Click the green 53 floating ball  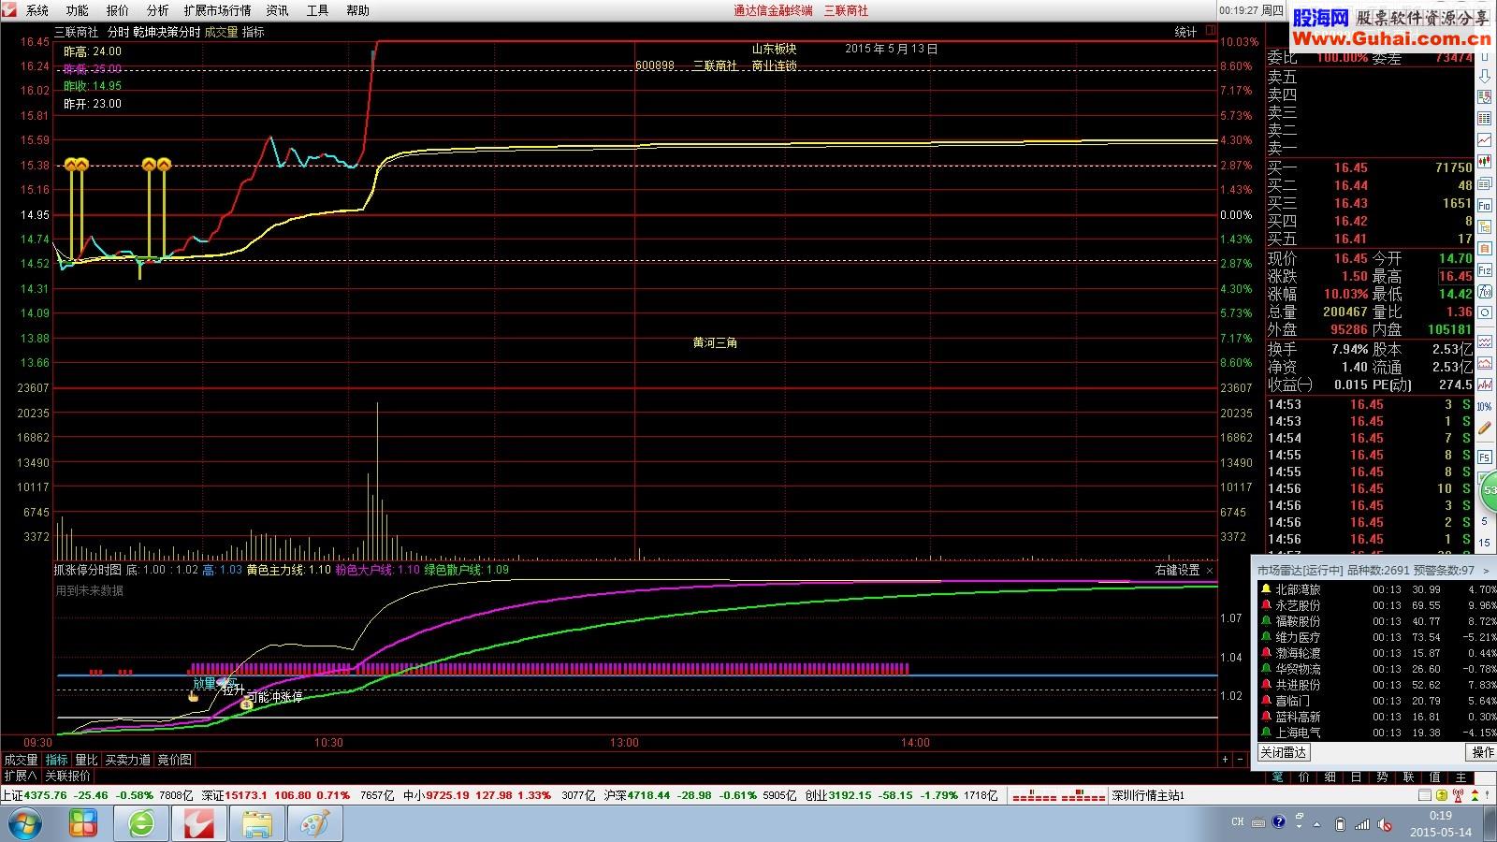pos(1488,489)
